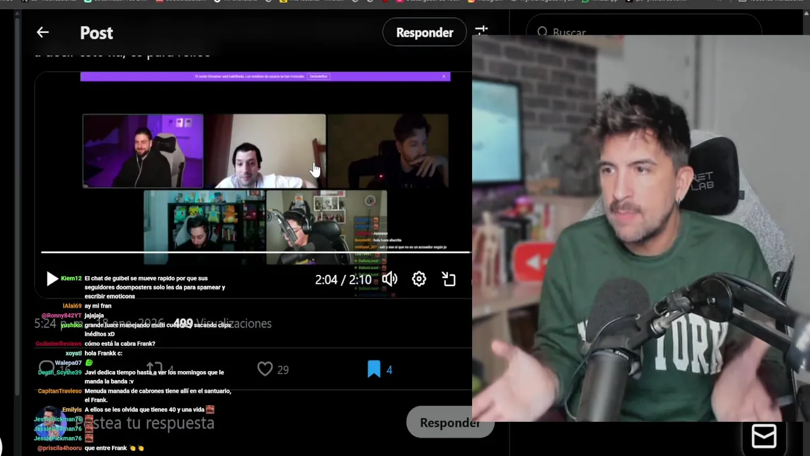Open the messages envelope icon
Image resolution: width=810 pixels, height=456 pixels.
tap(764, 436)
